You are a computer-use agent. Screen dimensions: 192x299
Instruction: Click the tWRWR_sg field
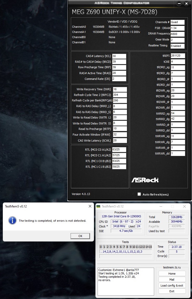coord(178,136)
